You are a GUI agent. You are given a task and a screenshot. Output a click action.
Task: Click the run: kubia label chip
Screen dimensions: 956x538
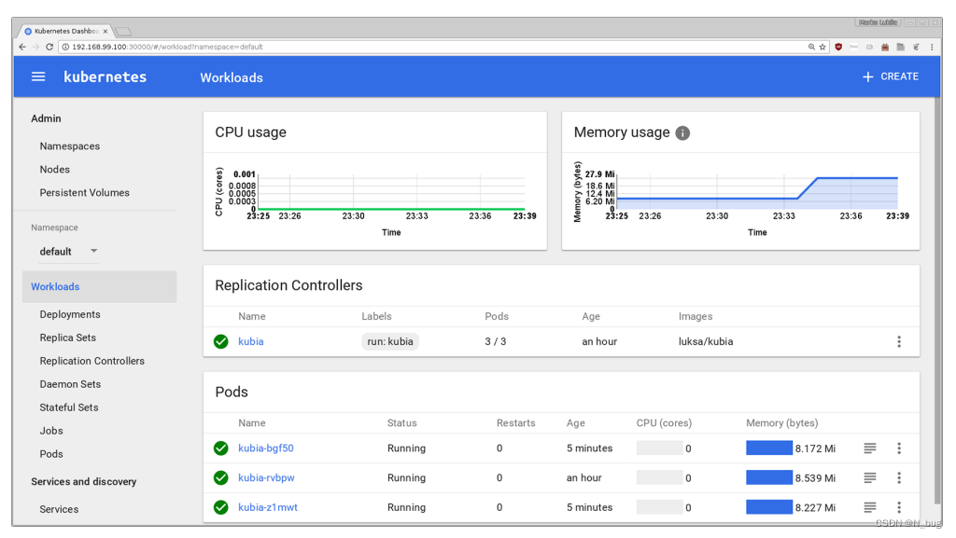(390, 341)
